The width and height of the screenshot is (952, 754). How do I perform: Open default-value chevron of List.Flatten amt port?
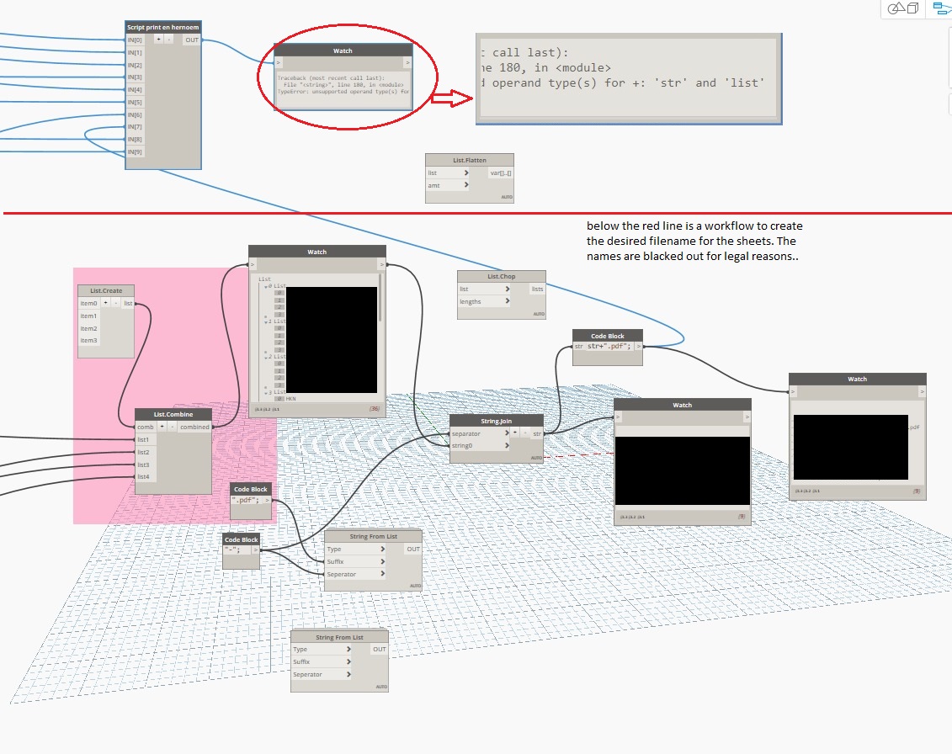[465, 185]
